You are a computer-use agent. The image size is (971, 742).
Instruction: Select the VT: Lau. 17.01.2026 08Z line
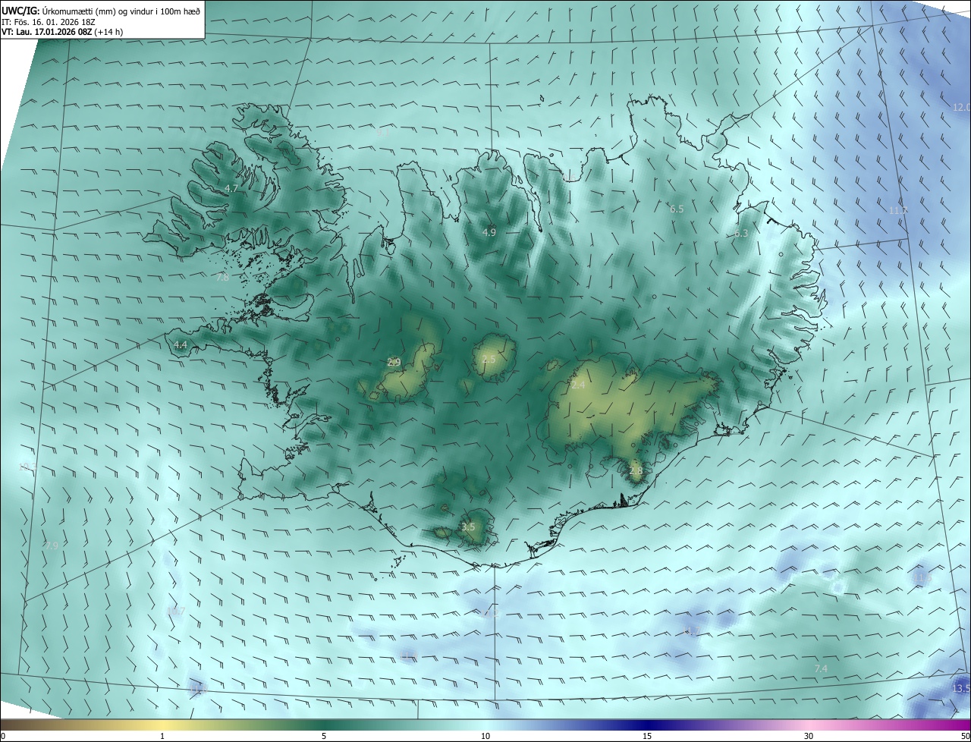(62, 32)
